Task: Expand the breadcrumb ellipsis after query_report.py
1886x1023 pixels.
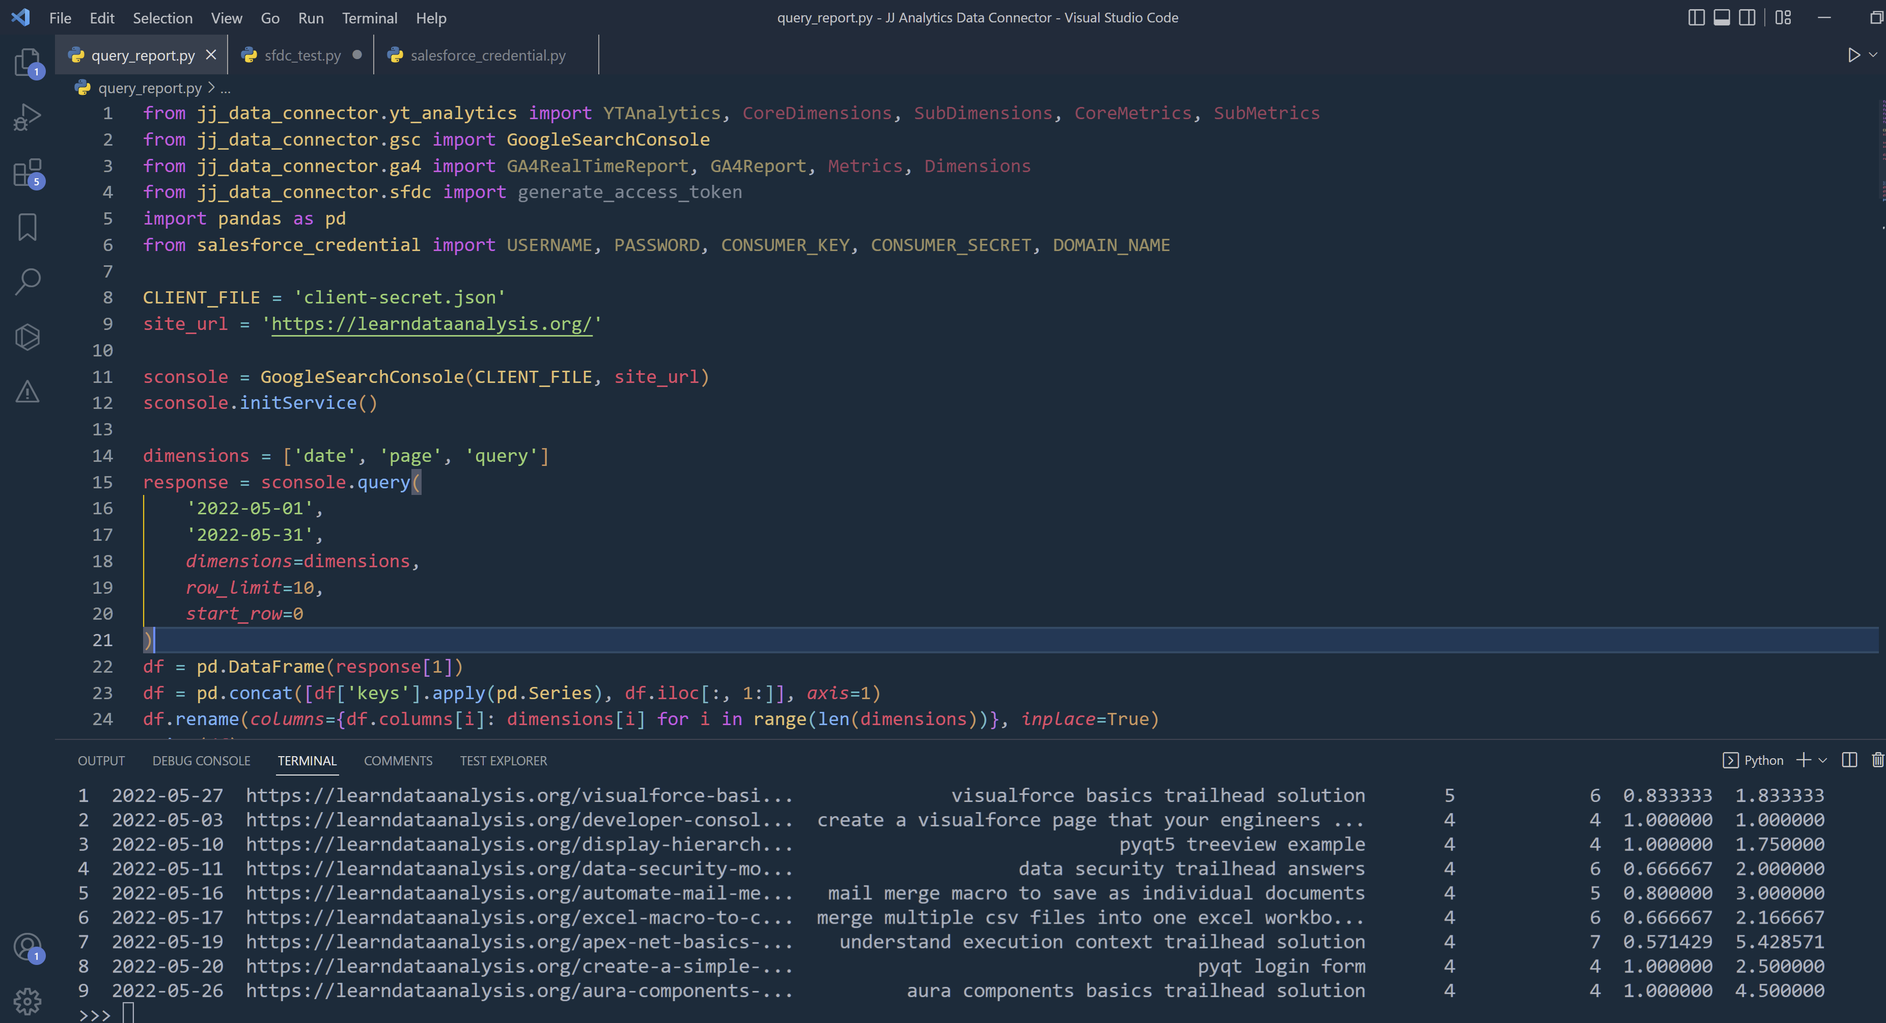Action: click(x=226, y=89)
